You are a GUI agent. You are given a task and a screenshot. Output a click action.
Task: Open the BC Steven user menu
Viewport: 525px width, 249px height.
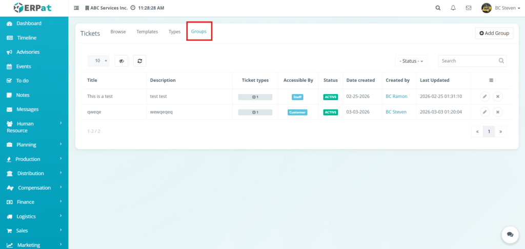501,8
